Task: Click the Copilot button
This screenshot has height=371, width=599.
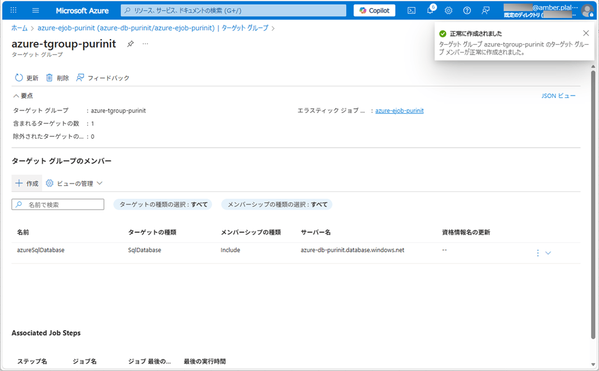Action: click(374, 10)
